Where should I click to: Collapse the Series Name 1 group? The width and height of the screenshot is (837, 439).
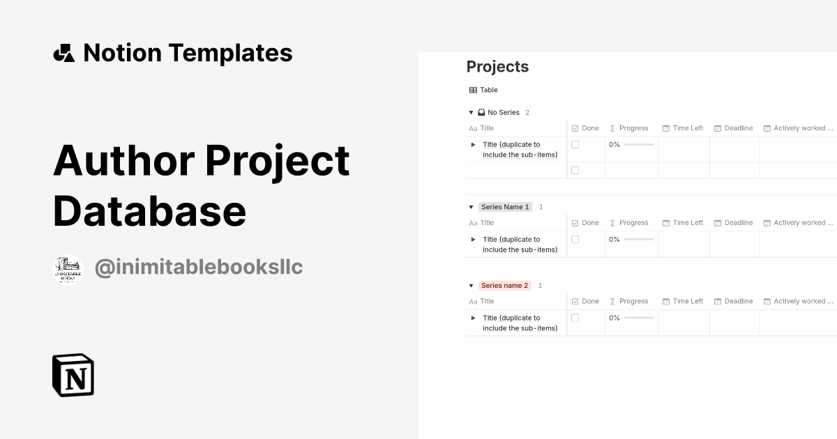[471, 207]
